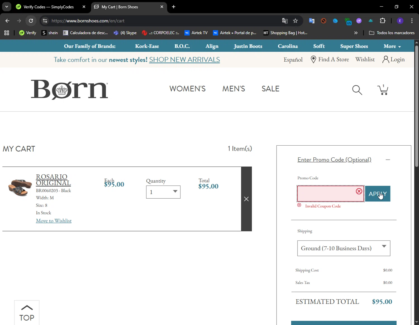Show more bookmarks with double chevron

pos(356,33)
